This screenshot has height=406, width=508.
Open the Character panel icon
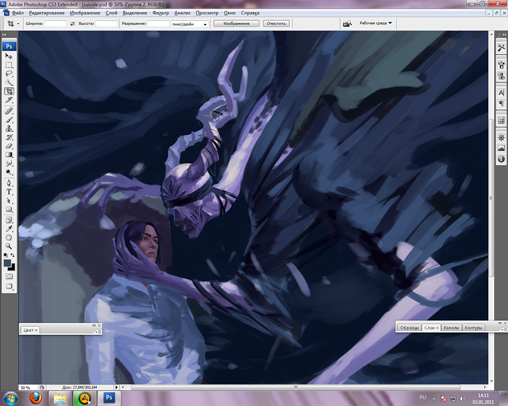click(501, 93)
